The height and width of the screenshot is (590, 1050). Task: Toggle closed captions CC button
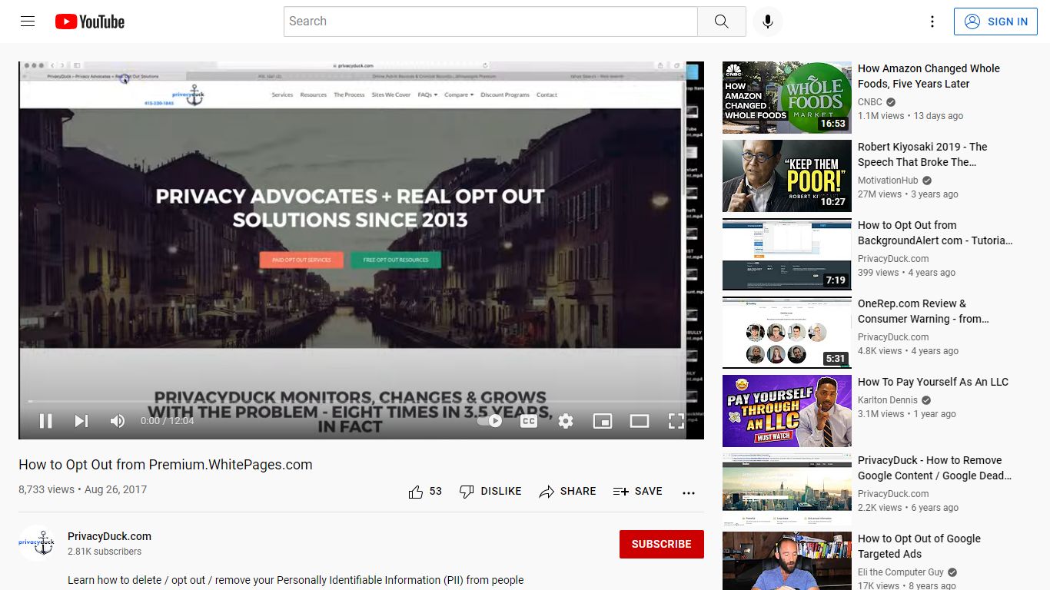[529, 420]
